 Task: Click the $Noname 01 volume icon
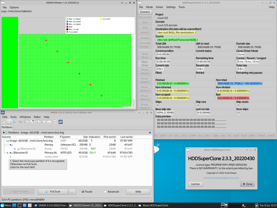click(11, 153)
